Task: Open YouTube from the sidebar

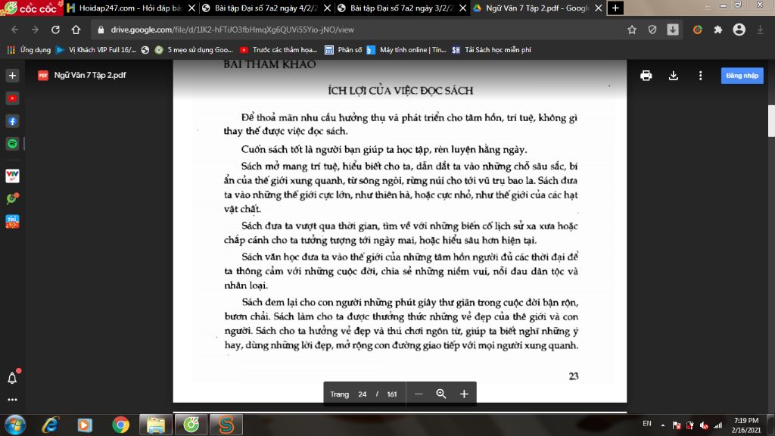Action: [12, 98]
